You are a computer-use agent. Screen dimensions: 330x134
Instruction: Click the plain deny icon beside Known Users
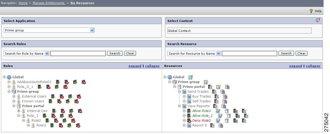(x=59, y=101)
